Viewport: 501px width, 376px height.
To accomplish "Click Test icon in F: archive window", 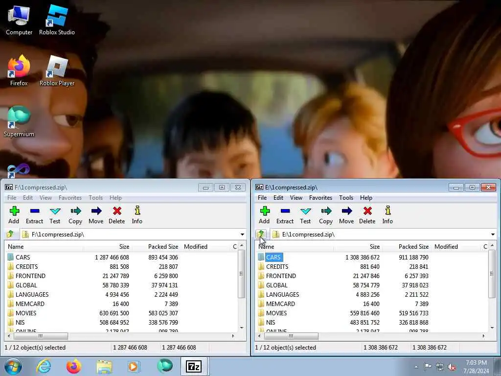I will [55, 215].
